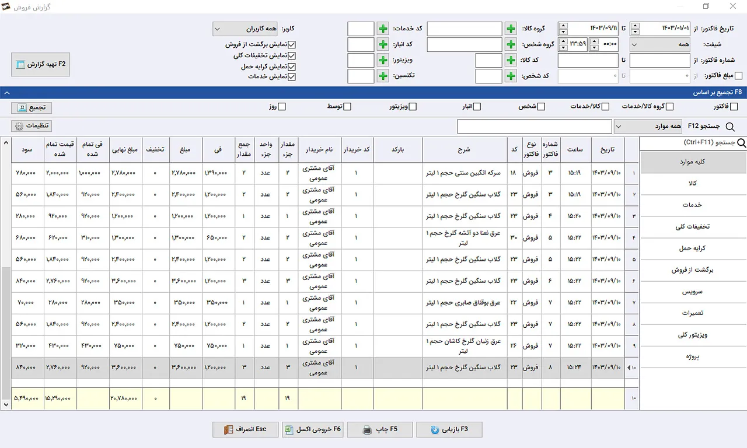Click the green plus beside گروه کالا

(x=511, y=29)
